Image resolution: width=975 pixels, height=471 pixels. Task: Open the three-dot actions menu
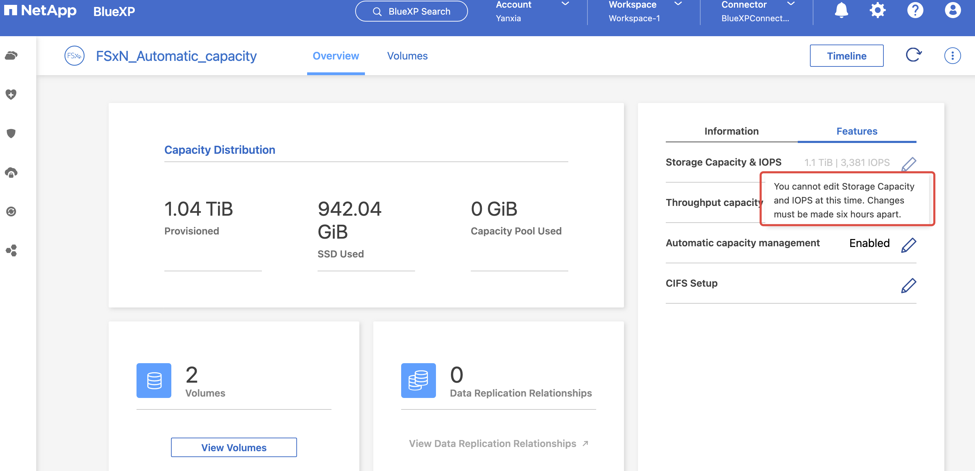[952, 56]
